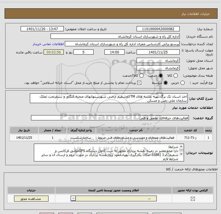Click the استان محل تحویل field کرمانشاه

[x=158, y=61]
